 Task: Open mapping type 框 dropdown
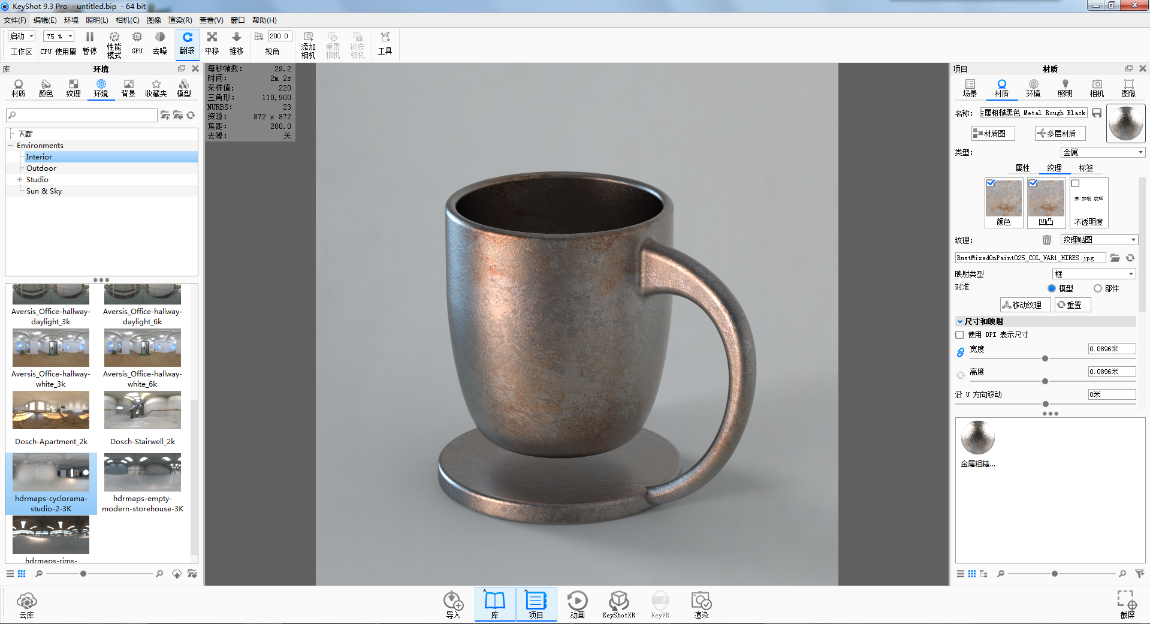1094,274
